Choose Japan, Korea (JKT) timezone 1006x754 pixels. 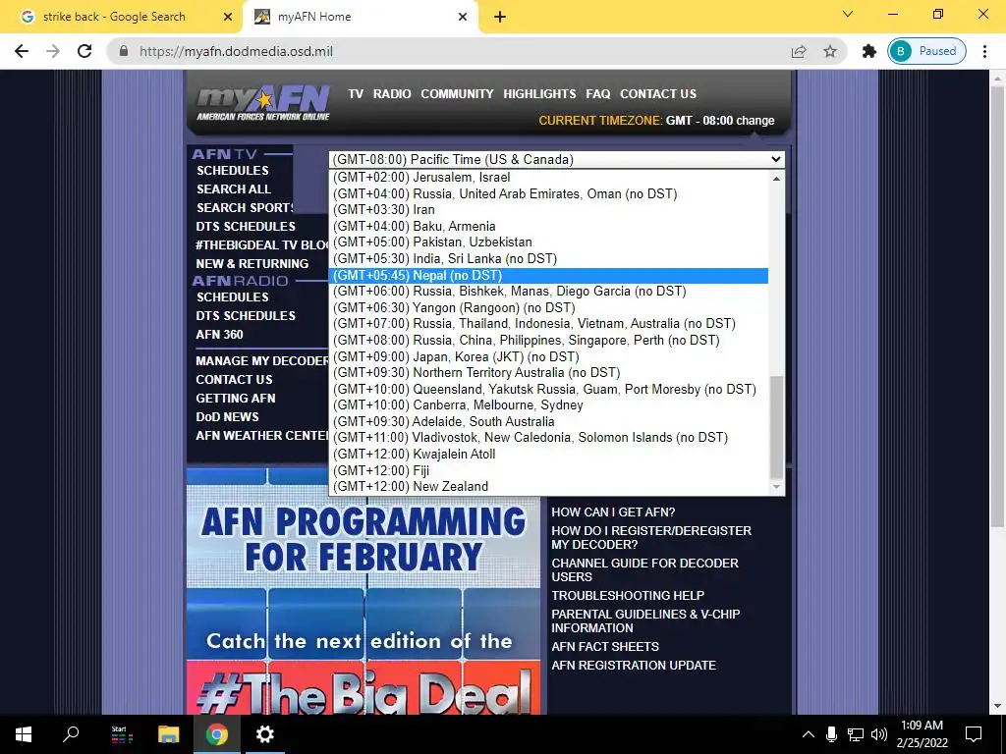click(x=548, y=356)
